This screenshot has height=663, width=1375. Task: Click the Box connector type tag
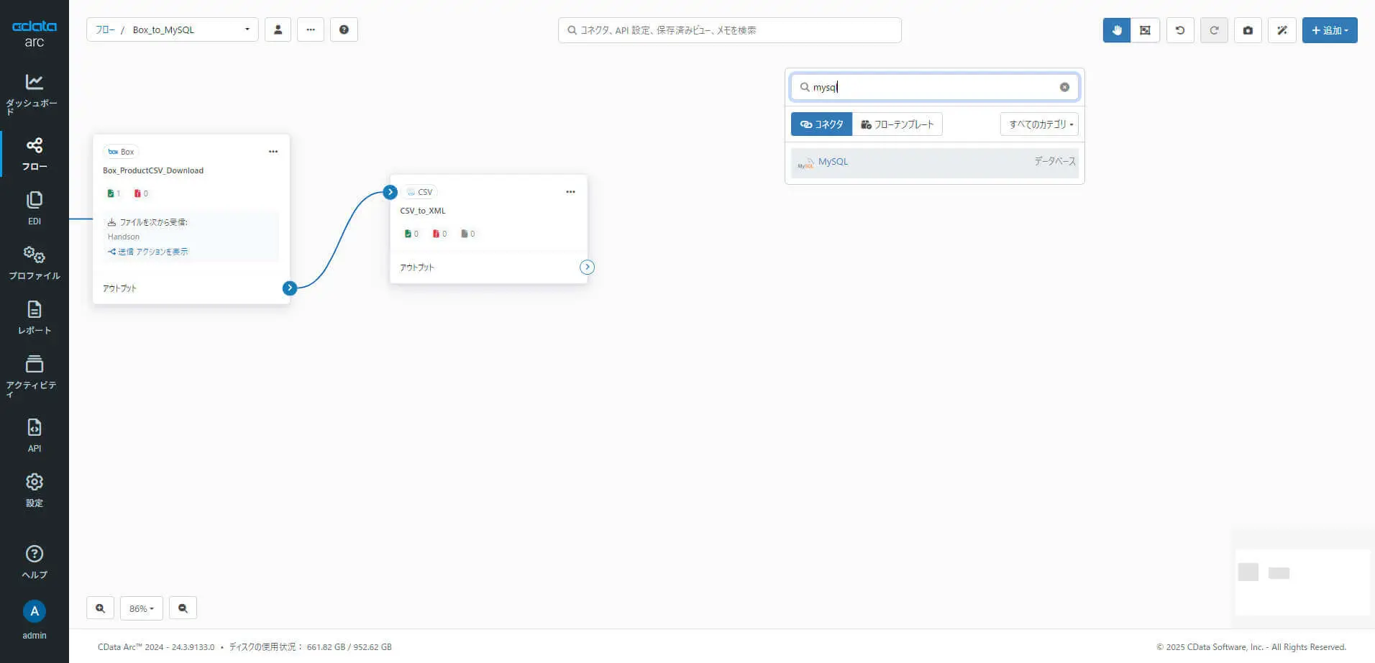coord(121,152)
